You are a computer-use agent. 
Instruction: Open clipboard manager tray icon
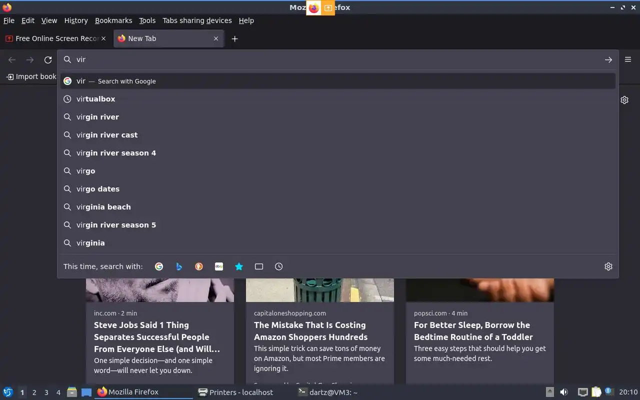596,392
